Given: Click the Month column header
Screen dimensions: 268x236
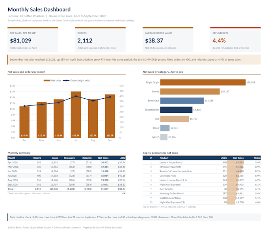Looking at the screenshot, I should tap(11, 158).
